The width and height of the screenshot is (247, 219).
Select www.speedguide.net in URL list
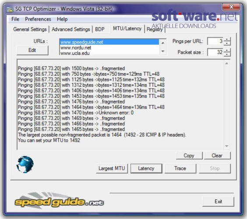[109, 42]
